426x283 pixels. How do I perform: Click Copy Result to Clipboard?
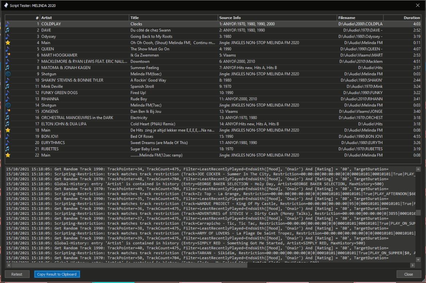point(57,274)
